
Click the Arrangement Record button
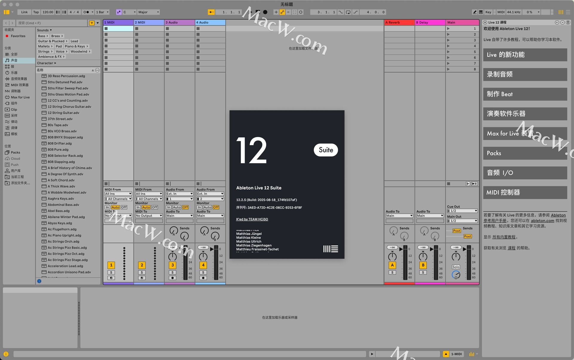265,12
